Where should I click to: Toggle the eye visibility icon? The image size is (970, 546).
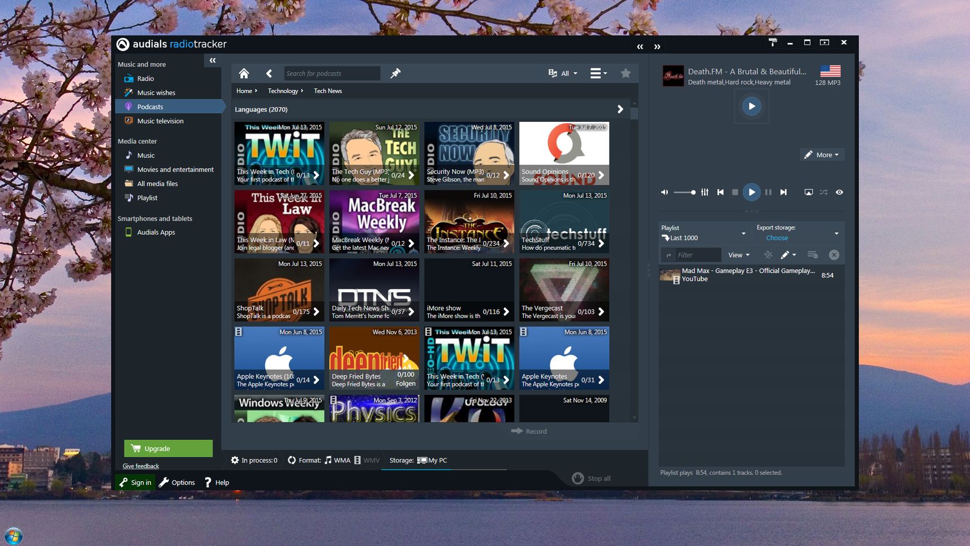coord(839,192)
